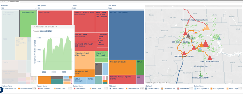The height and width of the screenshot is (94, 243).
Task: Go to next NGL Asset legend page
Action: [143, 89]
